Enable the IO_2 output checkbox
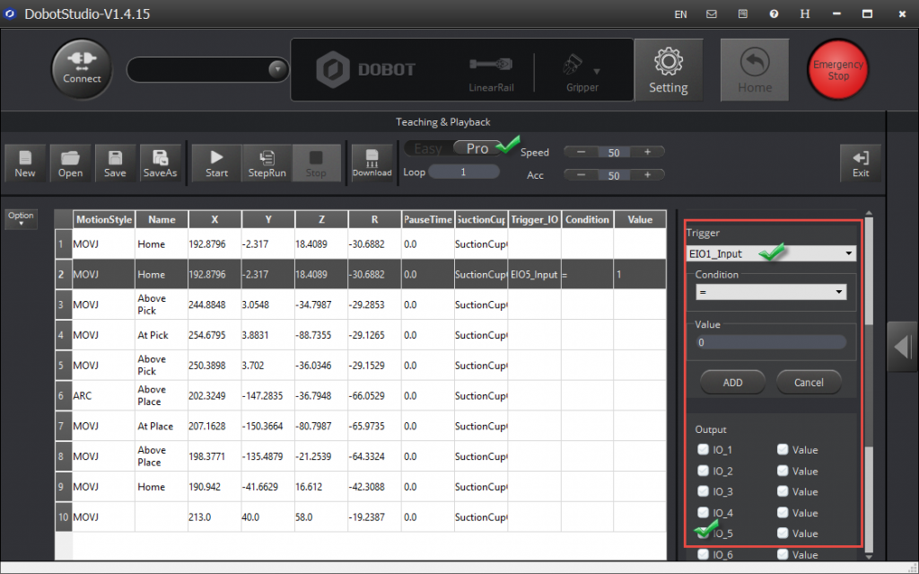Screen dimensions: 919x574 coord(704,471)
